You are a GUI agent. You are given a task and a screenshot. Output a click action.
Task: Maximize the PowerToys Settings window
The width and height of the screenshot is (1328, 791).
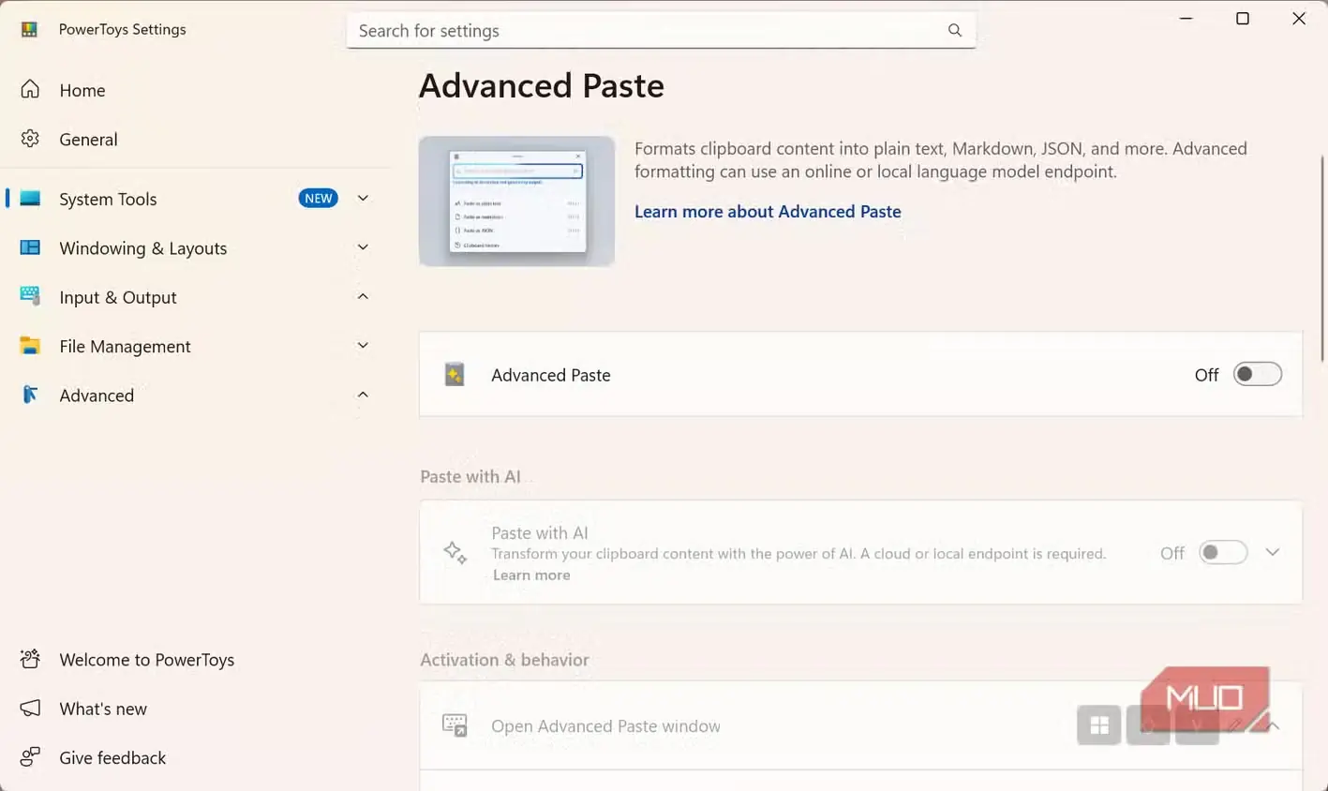point(1243,19)
